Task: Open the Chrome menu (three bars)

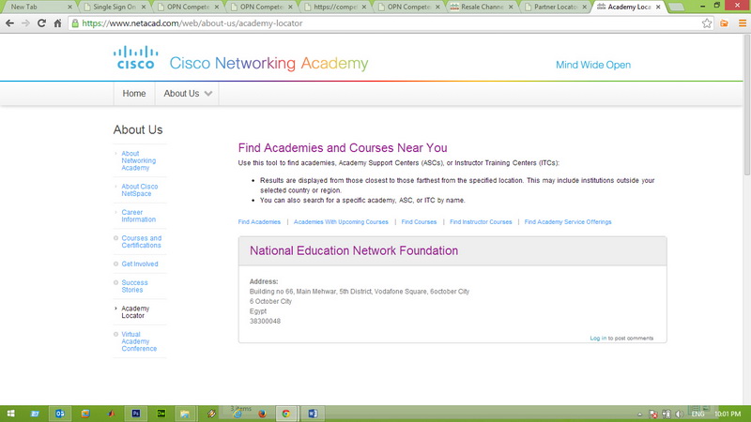Action: point(742,23)
